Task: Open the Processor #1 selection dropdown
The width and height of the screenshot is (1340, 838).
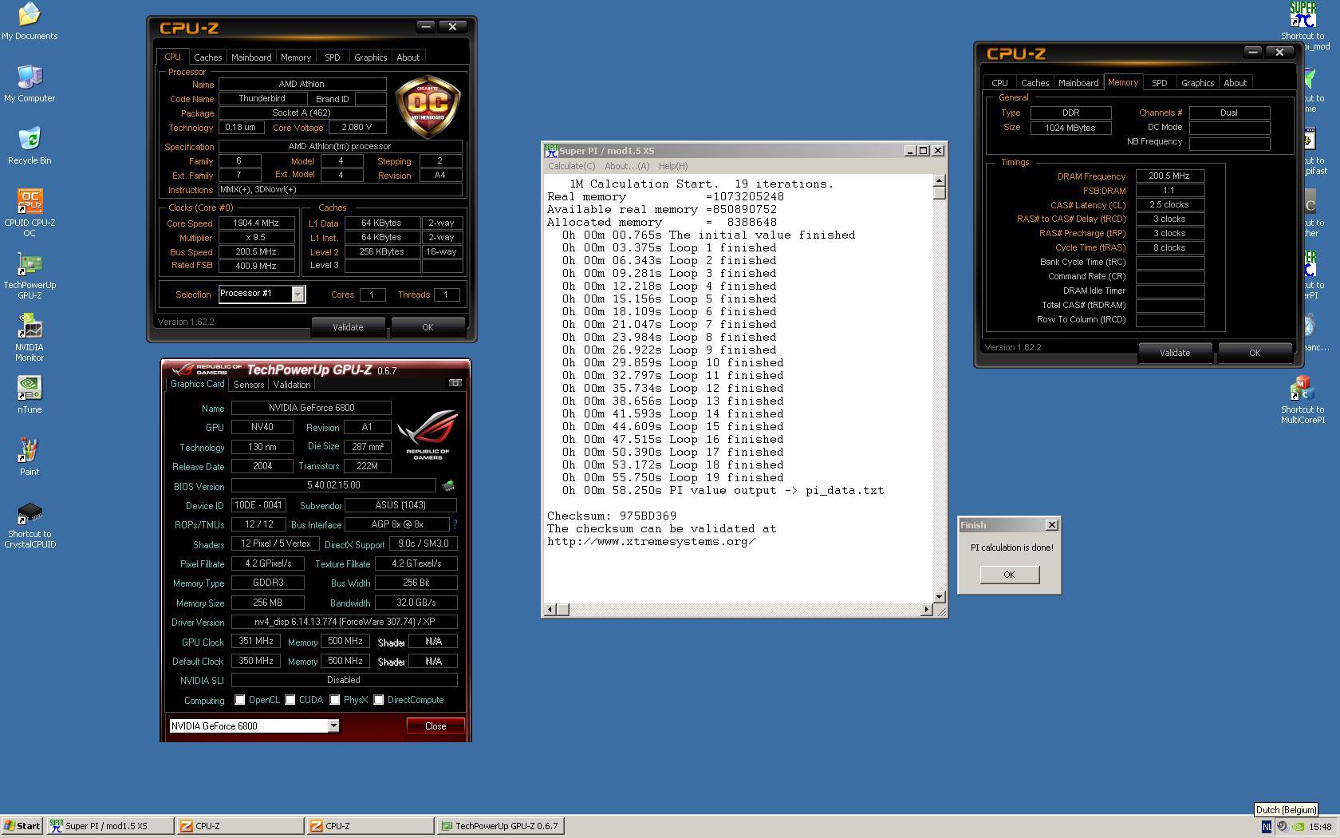Action: [298, 294]
